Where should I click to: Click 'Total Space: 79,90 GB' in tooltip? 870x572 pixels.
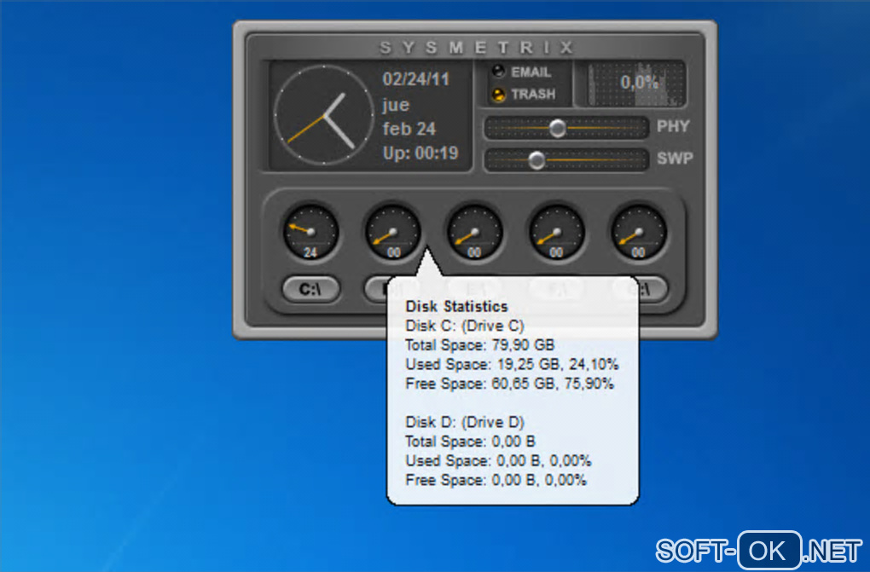pos(480,345)
